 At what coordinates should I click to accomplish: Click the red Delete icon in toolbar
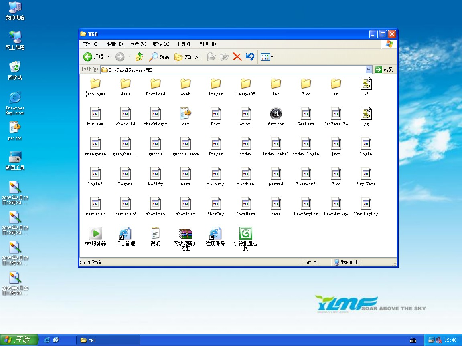coord(237,57)
